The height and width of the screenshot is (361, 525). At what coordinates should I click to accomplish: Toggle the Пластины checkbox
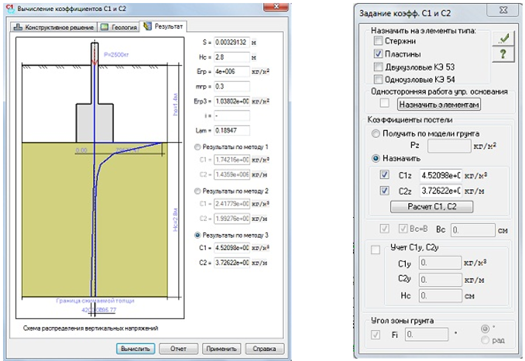click(x=378, y=54)
